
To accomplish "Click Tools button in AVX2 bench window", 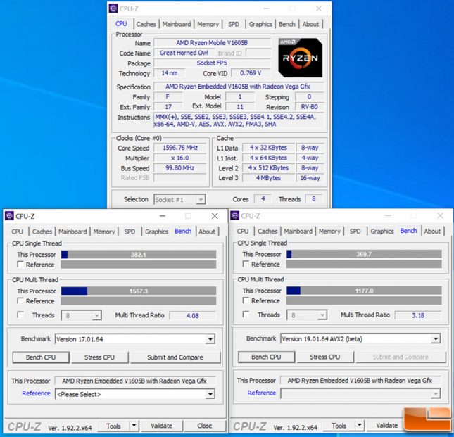I will tap(339, 426).
